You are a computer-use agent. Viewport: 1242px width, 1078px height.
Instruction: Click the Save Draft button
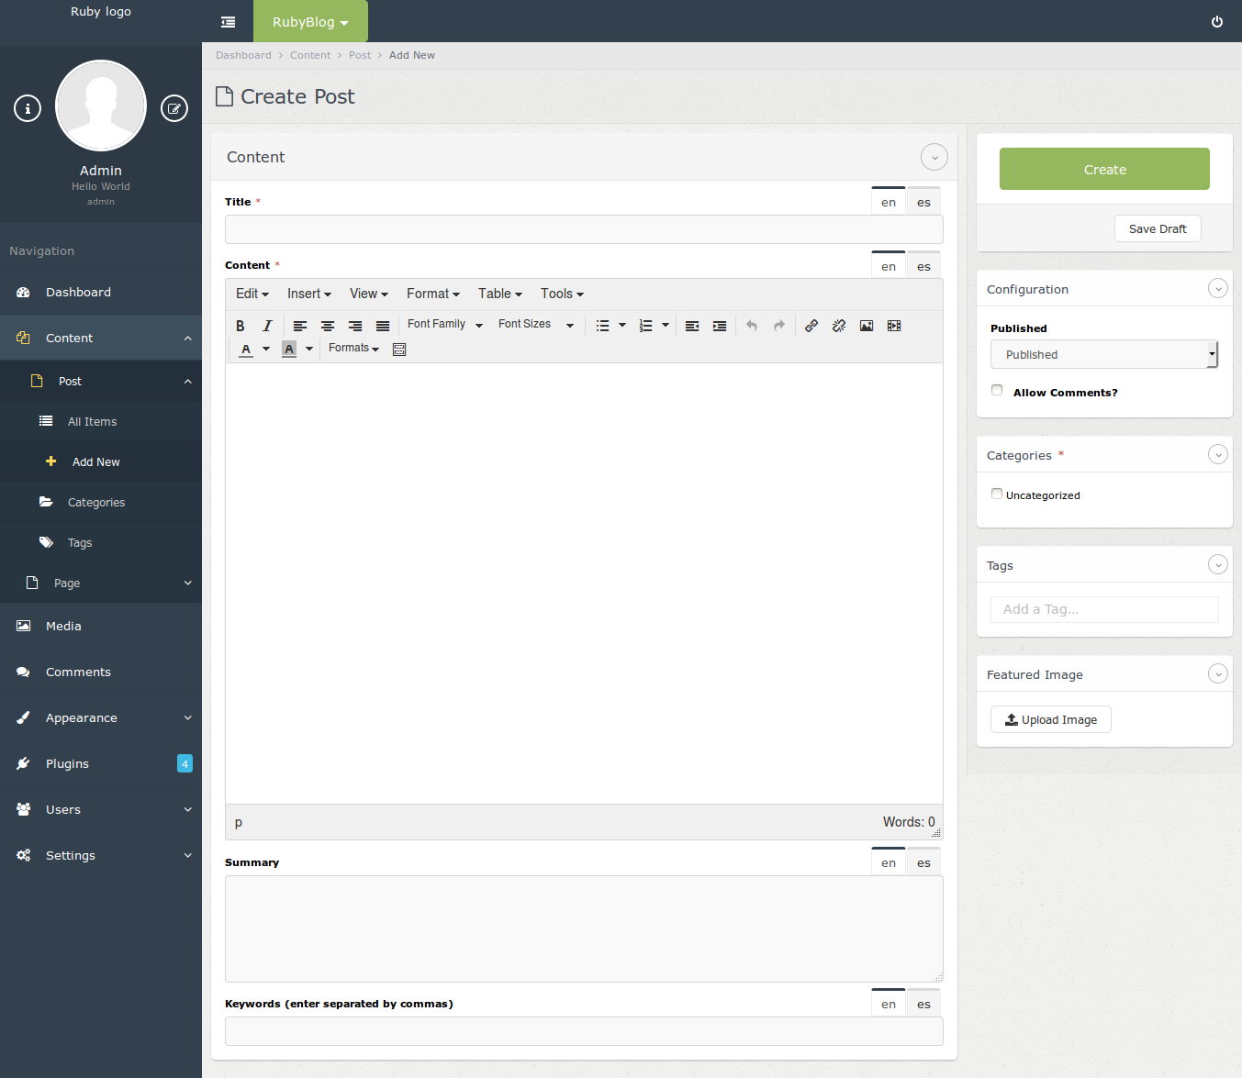(1158, 228)
